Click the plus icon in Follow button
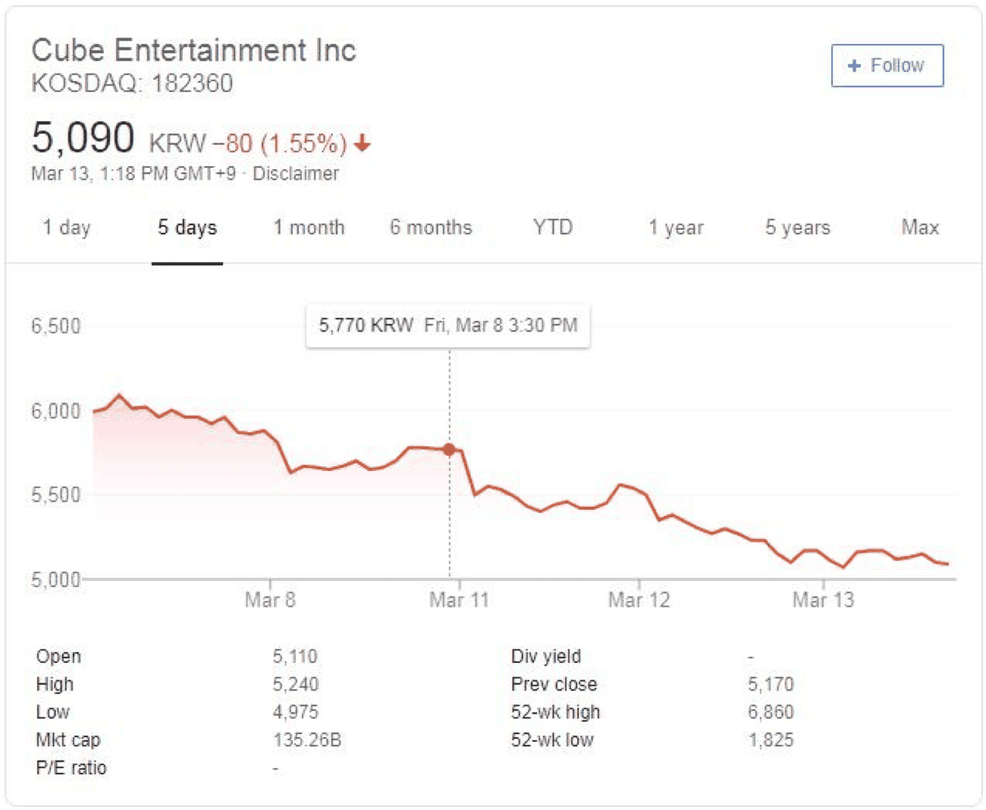 coord(854,66)
